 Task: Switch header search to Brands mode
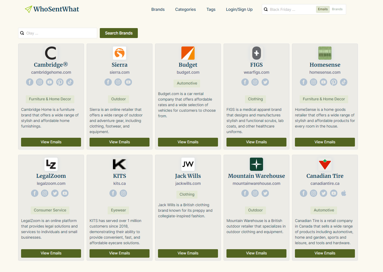pos(337,9)
